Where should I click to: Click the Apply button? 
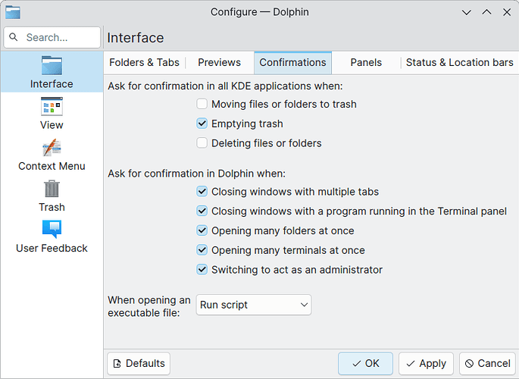(x=426, y=363)
